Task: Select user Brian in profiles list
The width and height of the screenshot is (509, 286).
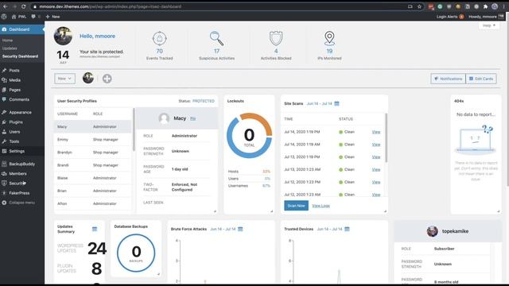Action: tap(93, 191)
